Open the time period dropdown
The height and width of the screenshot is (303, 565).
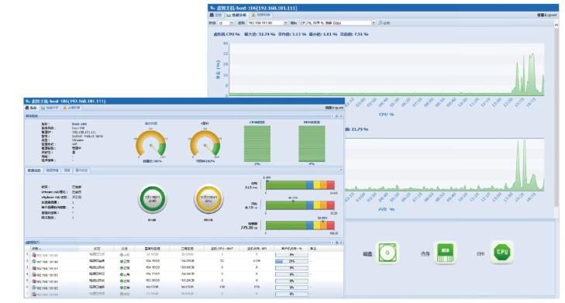(226, 22)
